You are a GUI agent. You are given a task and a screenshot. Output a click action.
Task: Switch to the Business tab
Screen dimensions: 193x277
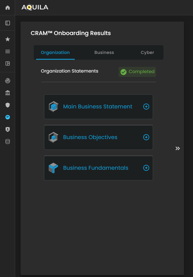click(104, 53)
